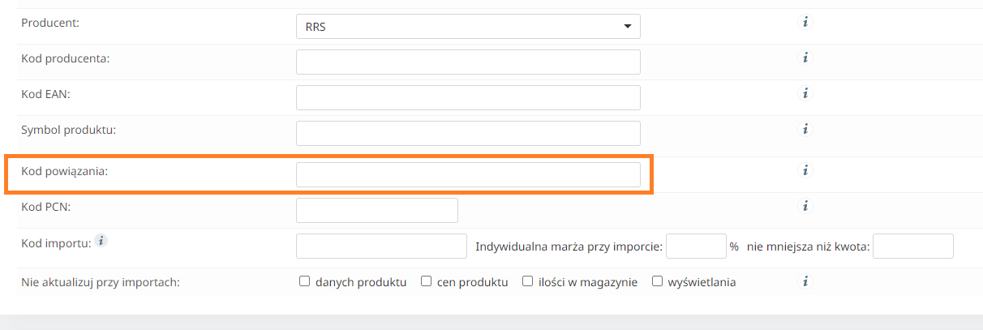Open info icon in the Kod PCN row

(x=805, y=206)
